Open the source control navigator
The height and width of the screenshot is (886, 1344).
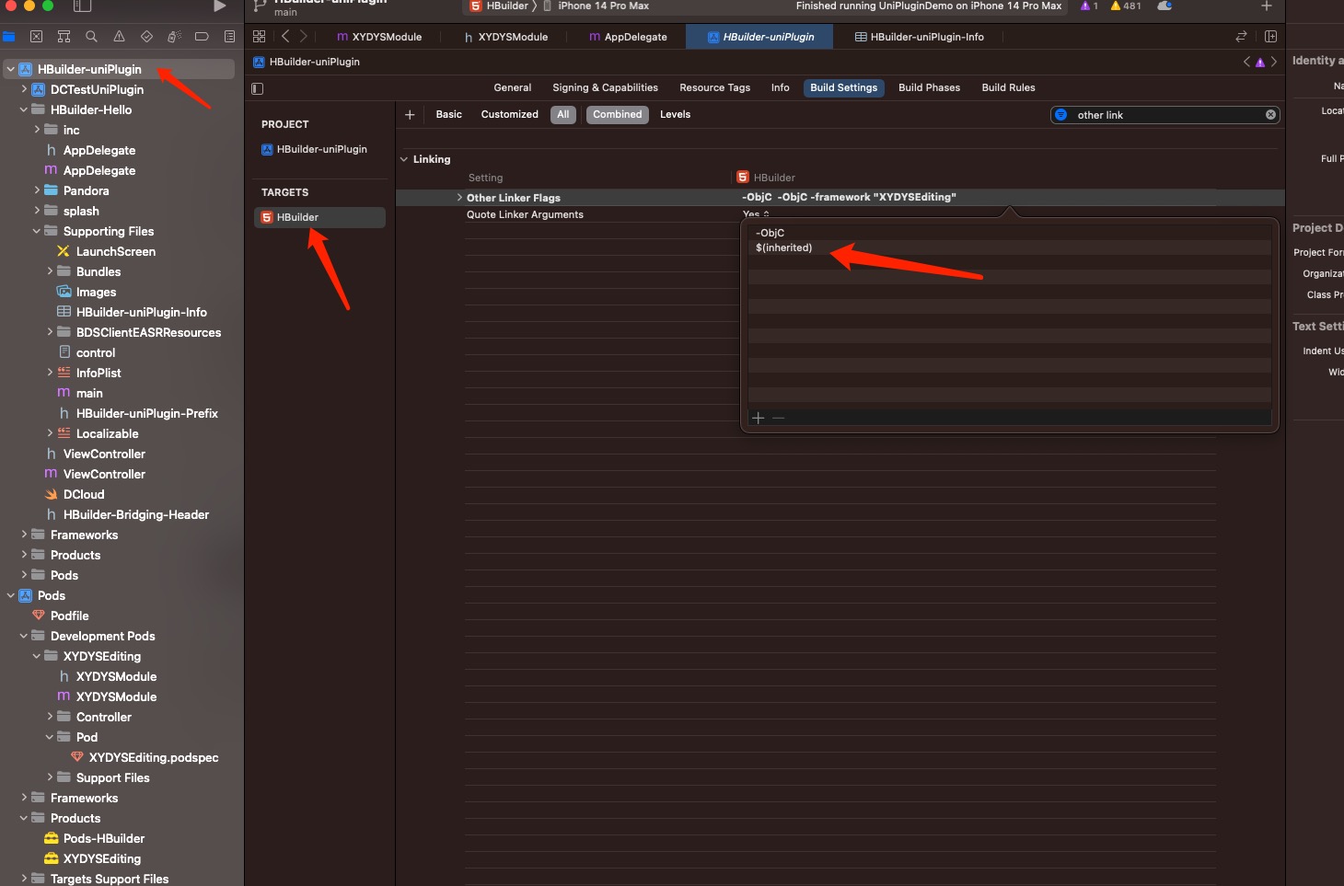pos(36,37)
